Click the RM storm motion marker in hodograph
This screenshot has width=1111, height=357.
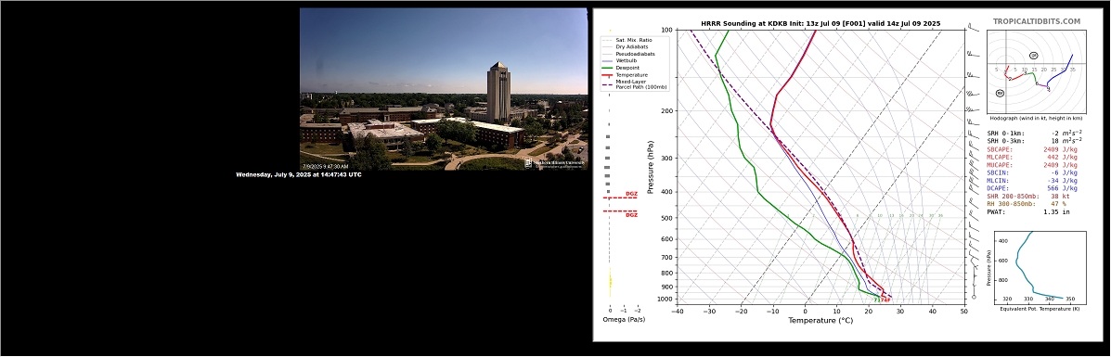point(1000,93)
